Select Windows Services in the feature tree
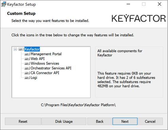 pyautogui.click(x=45, y=64)
